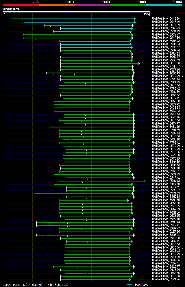Click the cyan alignment bar for Q9SI13
185x287 pixels.
point(92,32)
